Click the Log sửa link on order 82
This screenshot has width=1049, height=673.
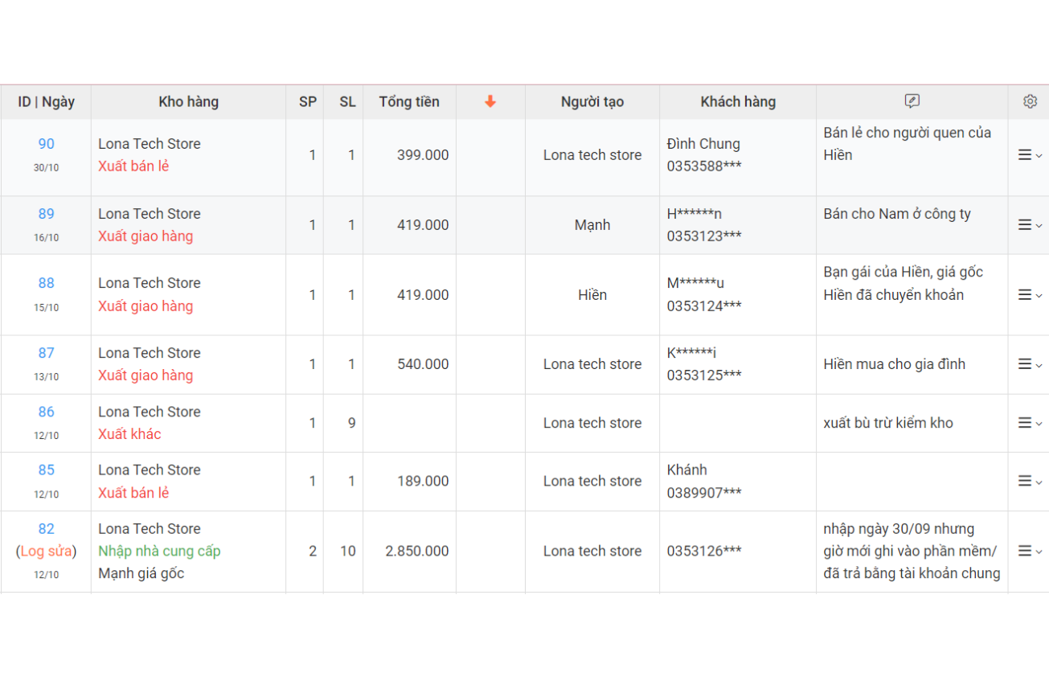47,552
